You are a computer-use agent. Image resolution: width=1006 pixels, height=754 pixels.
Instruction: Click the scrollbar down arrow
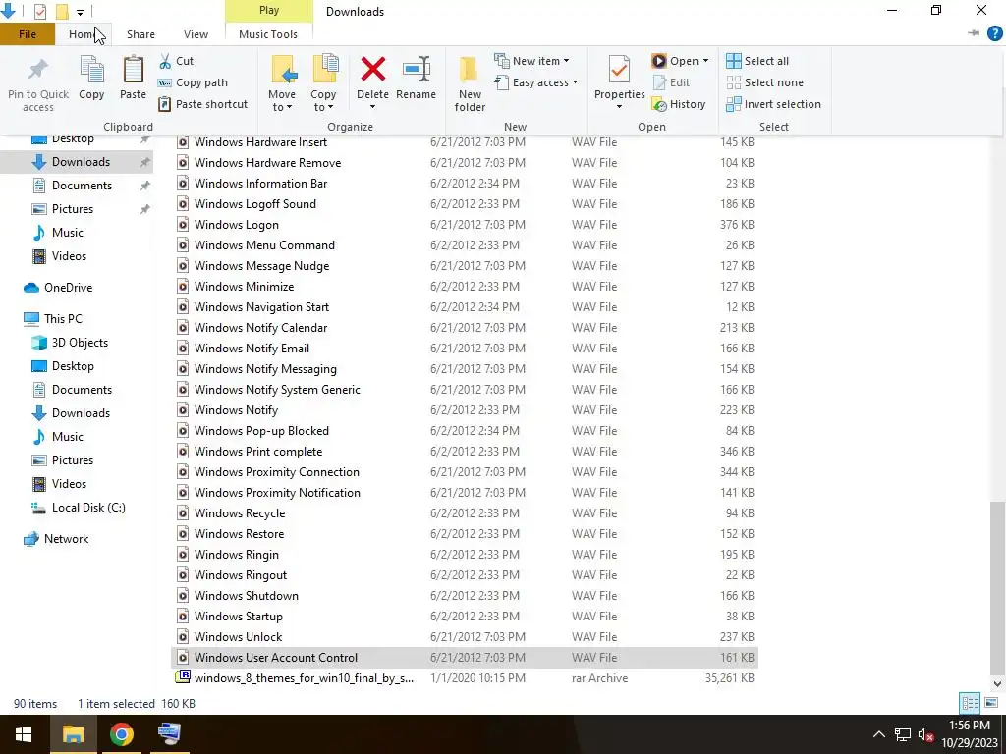point(996,683)
